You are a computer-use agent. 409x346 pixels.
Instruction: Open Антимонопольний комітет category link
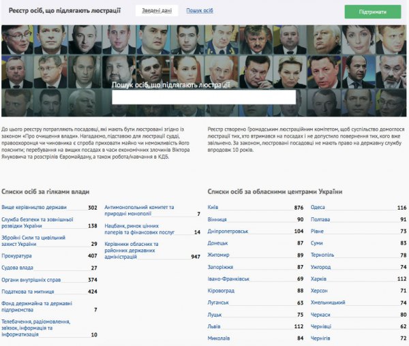[x=139, y=210]
